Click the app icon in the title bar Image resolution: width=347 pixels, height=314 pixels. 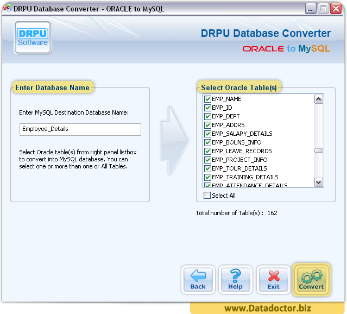click(x=7, y=8)
